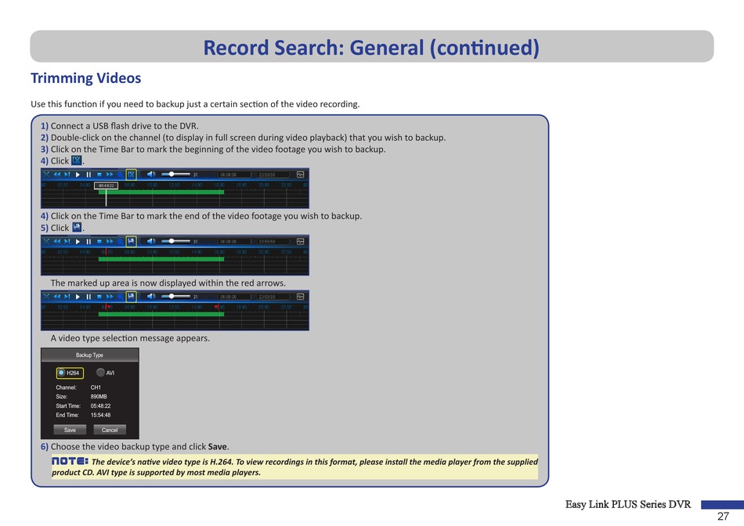This screenshot has width=744, height=526.
Task: Pause playback in toolbar with 05:48:22 marker
Action: pos(88,175)
